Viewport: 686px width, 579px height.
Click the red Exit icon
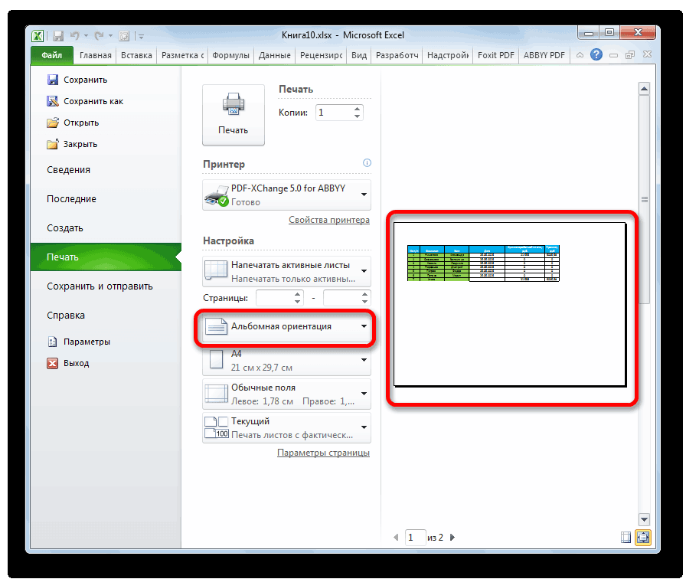[53, 363]
